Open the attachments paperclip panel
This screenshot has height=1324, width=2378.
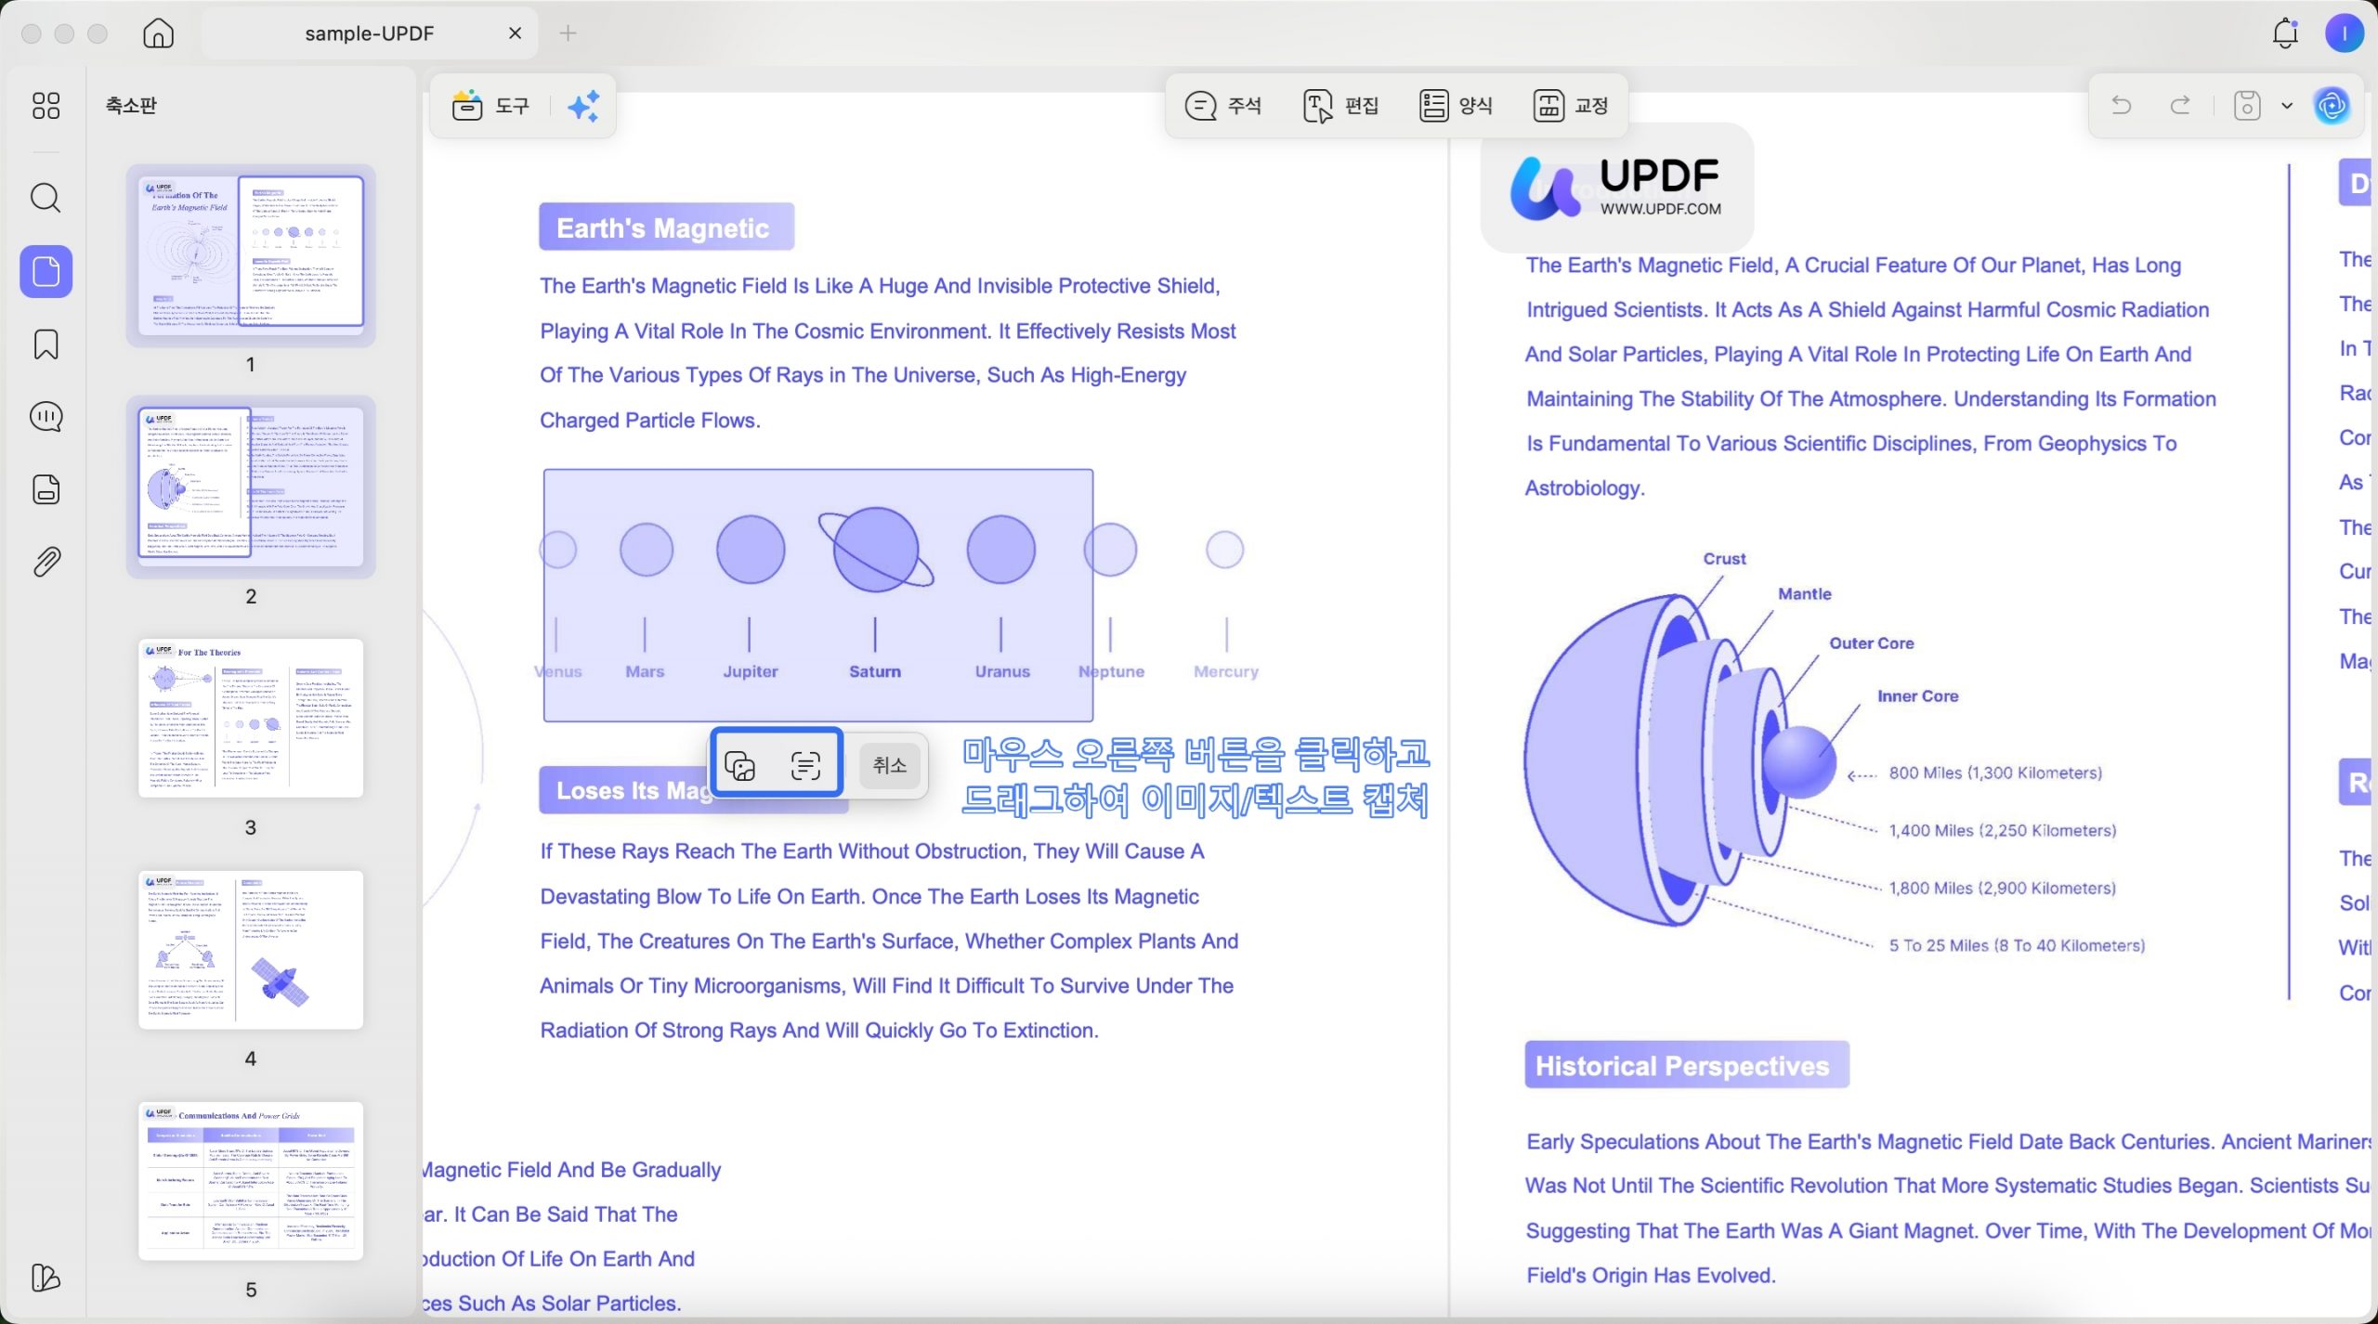tap(46, 562)
